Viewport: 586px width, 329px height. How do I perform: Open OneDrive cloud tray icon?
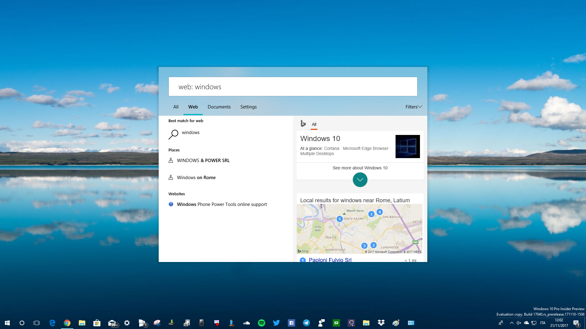526,323
